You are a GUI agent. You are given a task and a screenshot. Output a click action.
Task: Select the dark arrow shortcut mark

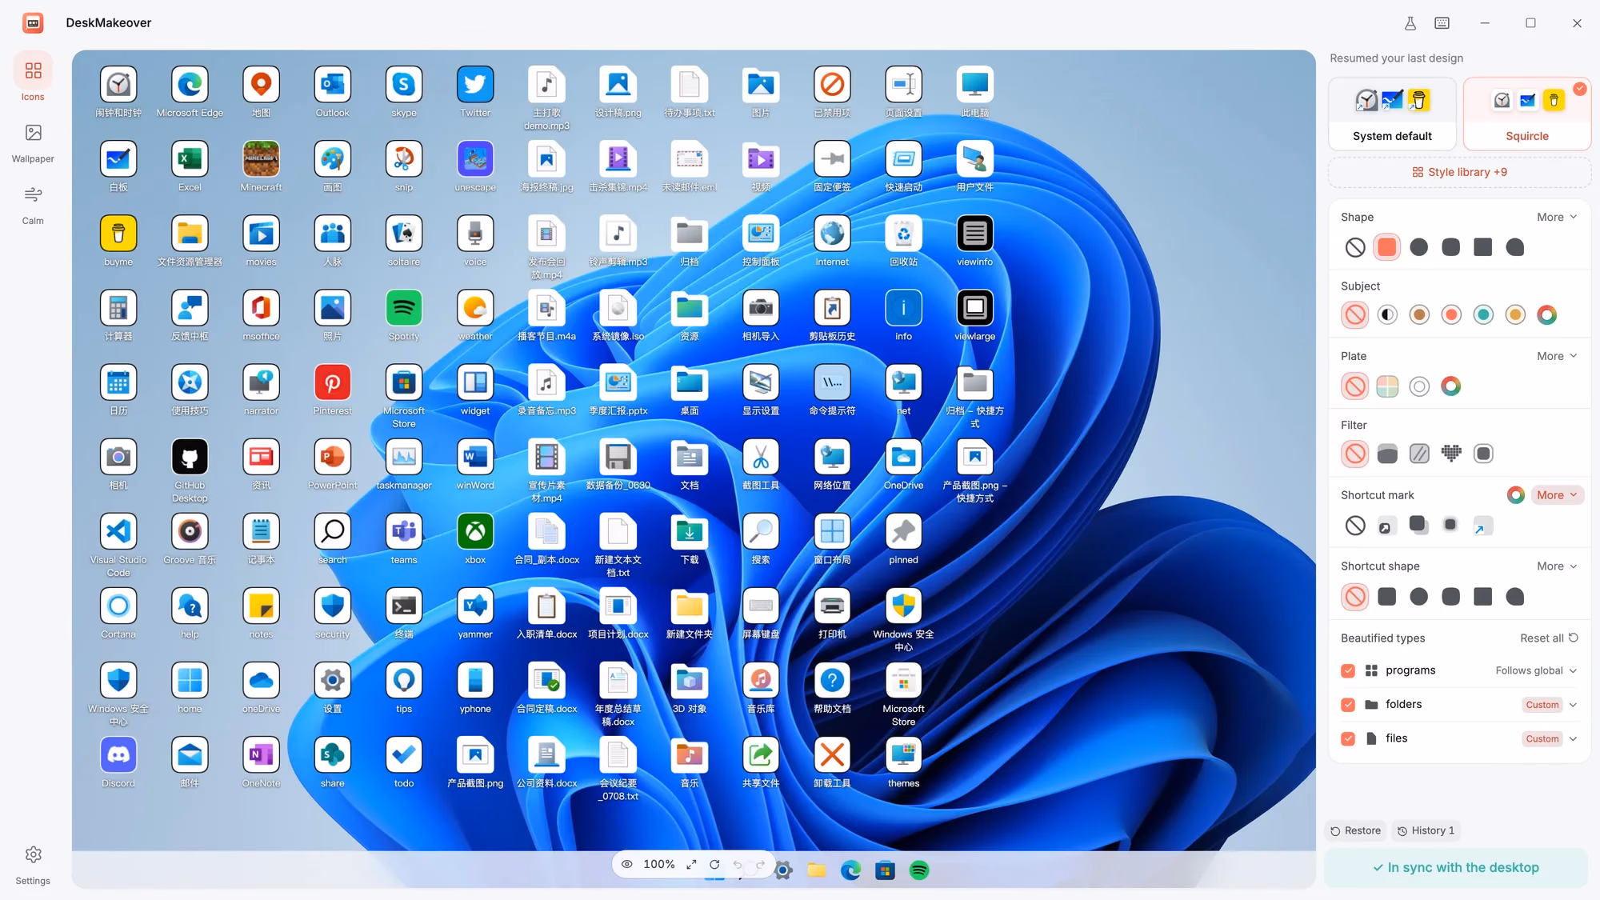[1386, 526]
